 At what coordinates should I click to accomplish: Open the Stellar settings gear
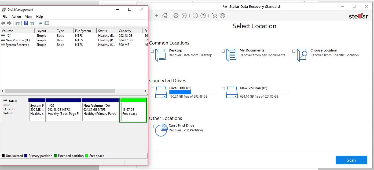(x=176, y=16)
